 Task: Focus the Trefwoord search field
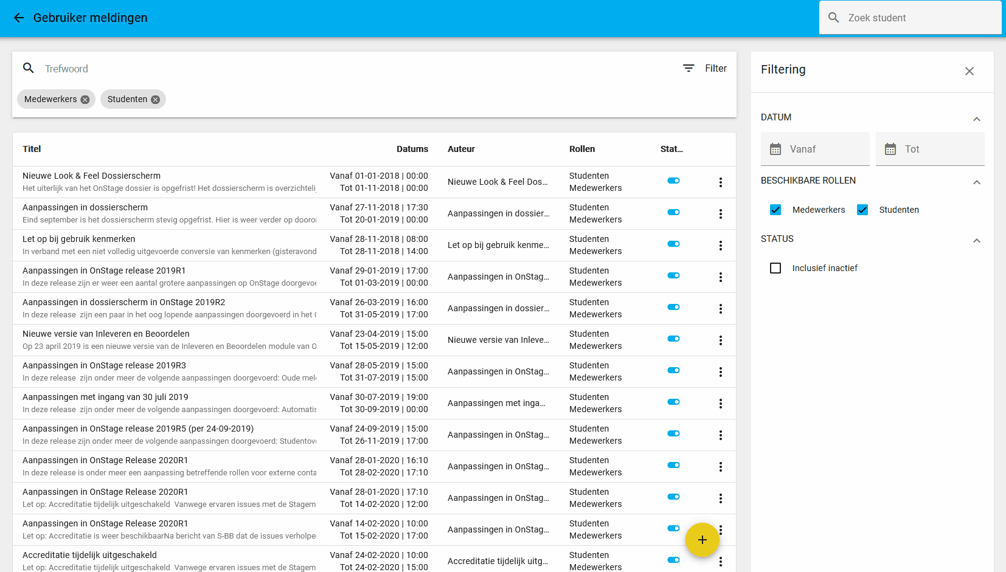point(359,69)
